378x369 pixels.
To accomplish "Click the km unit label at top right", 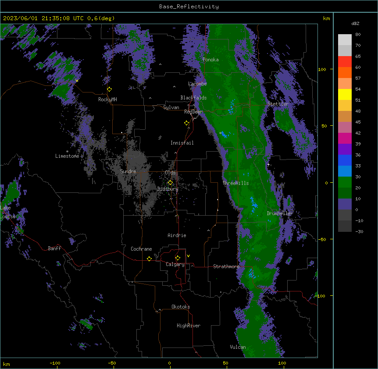I will coord(326,18).
